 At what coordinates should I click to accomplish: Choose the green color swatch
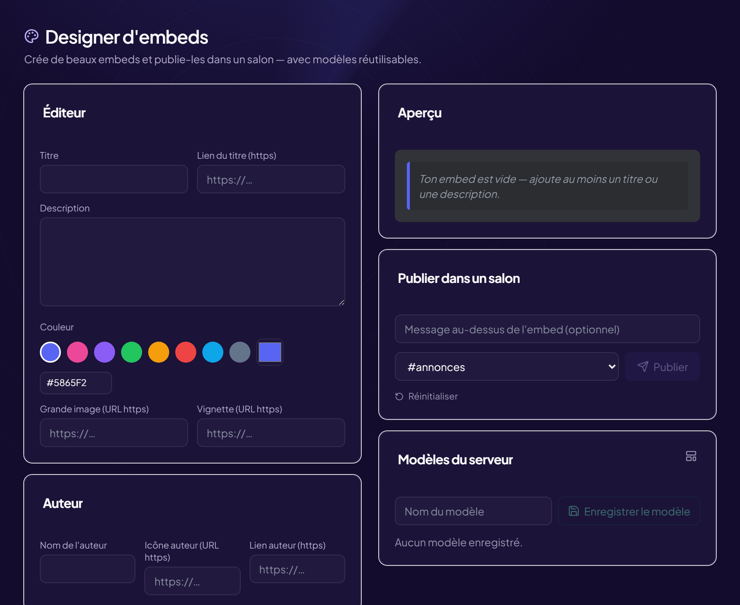pos(132,352)
